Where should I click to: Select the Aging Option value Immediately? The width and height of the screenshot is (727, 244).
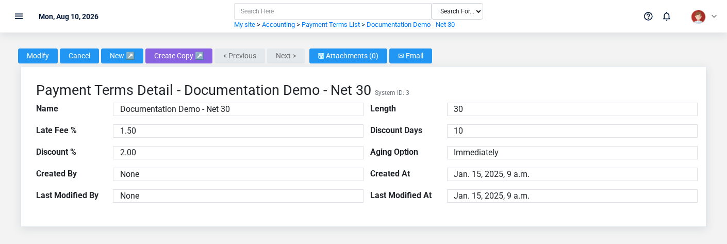pos(572,153)
